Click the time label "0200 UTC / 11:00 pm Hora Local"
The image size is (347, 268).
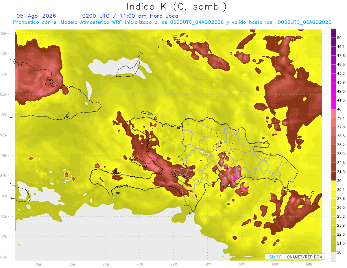[131, 16]
